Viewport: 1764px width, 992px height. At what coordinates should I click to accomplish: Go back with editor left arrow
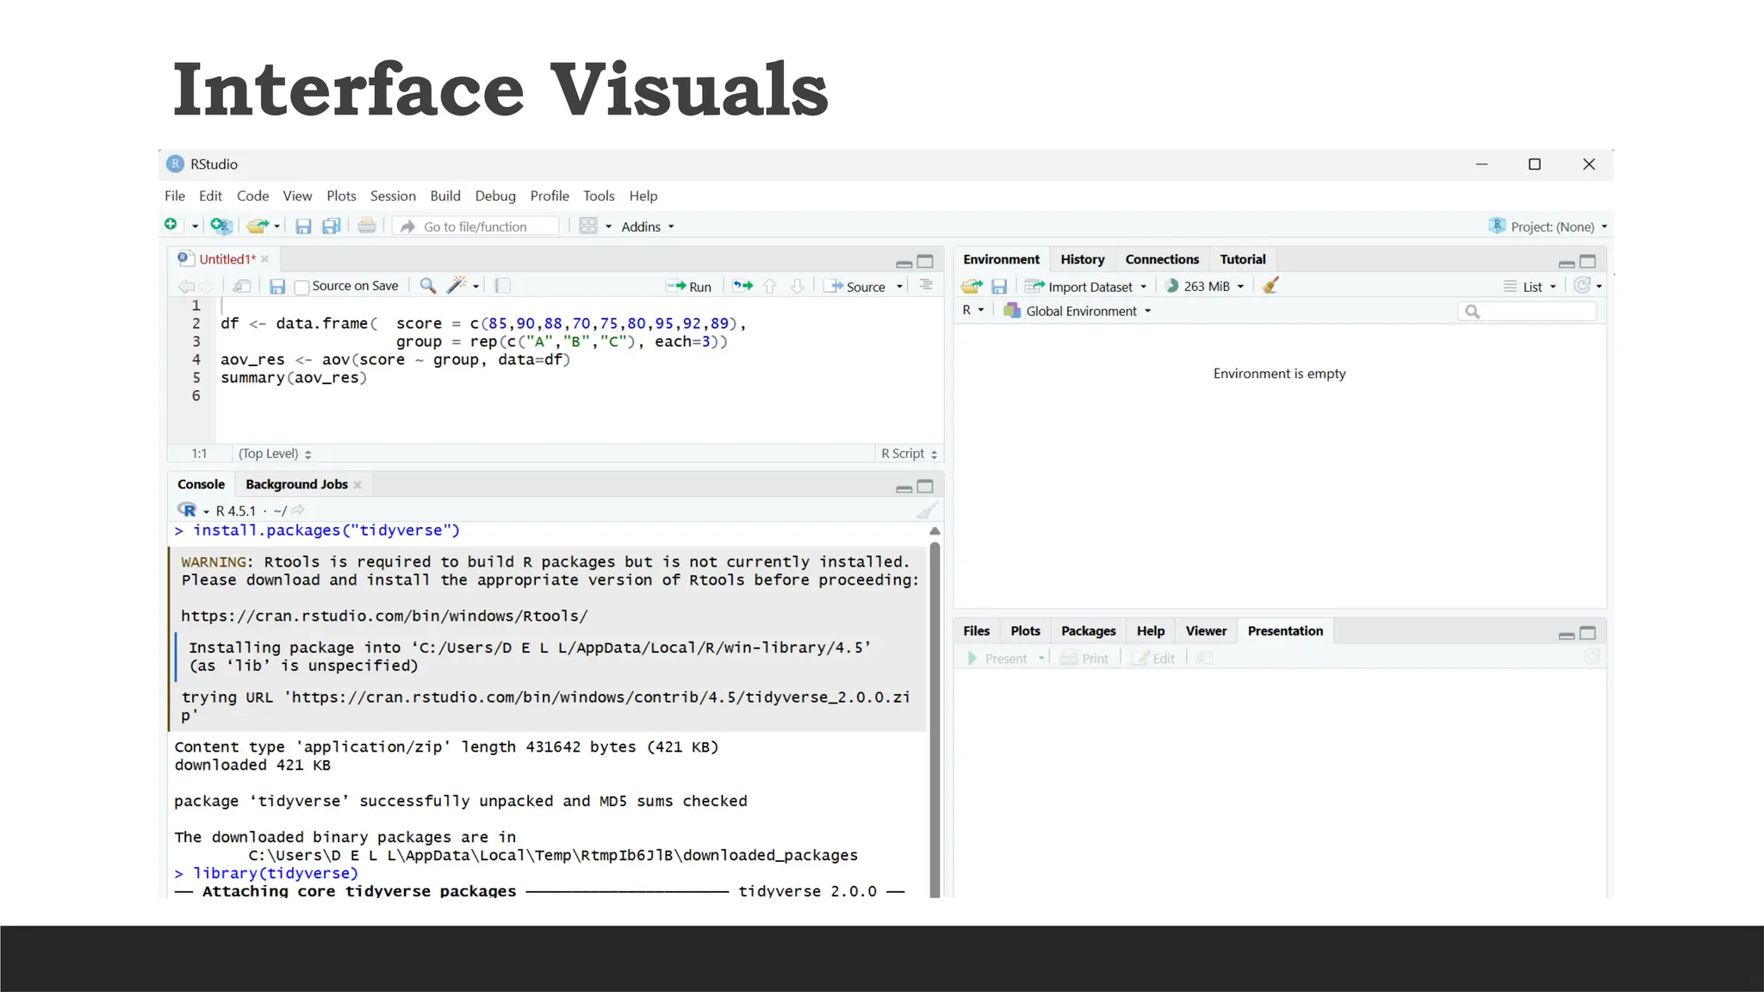(185, 286)
